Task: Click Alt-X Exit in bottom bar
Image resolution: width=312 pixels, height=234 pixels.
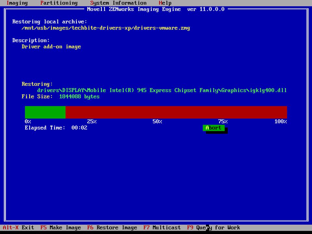Action: (x=18, y=227)
